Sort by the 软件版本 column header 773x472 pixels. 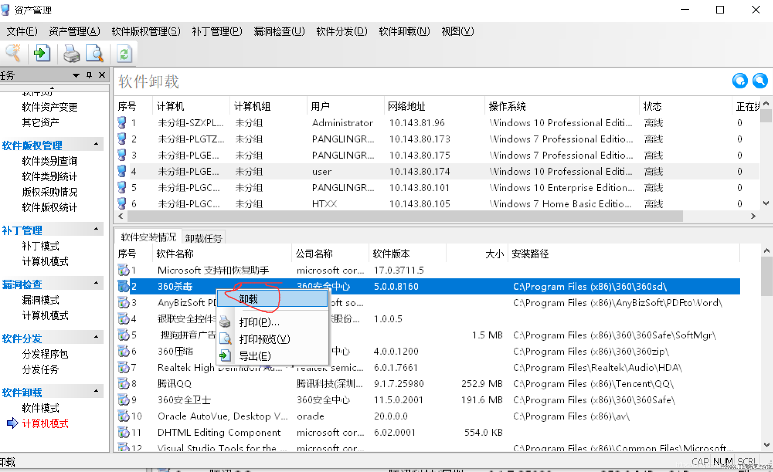pos(407,254)
